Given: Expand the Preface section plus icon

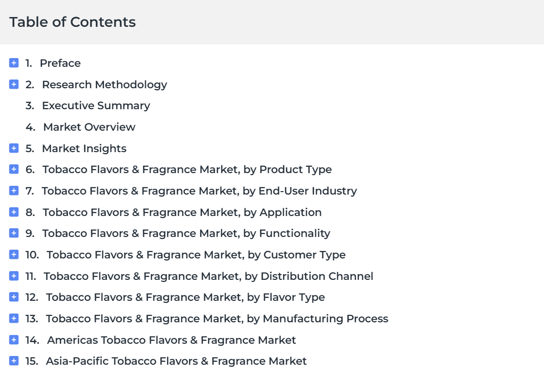Looking at the screenshot, I should (x=14, y=63).
